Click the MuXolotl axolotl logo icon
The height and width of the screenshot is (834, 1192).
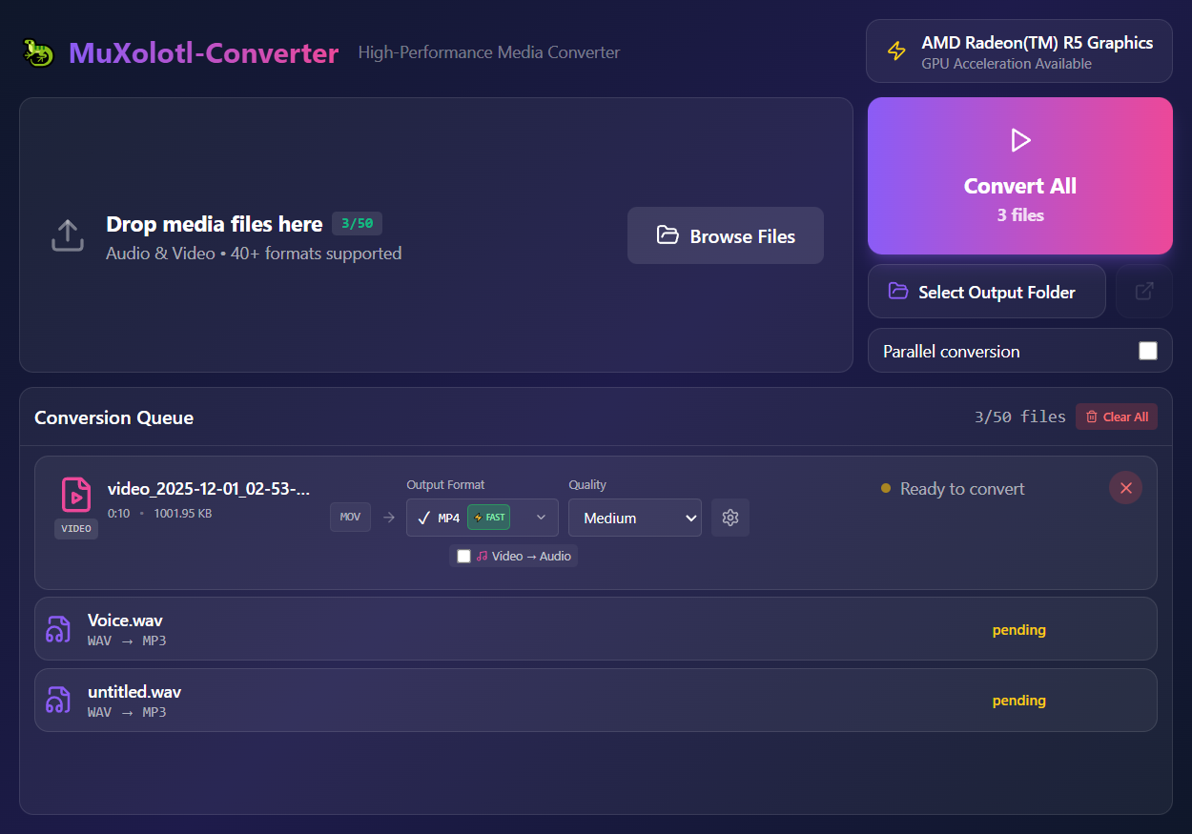[x=37, y=52]
